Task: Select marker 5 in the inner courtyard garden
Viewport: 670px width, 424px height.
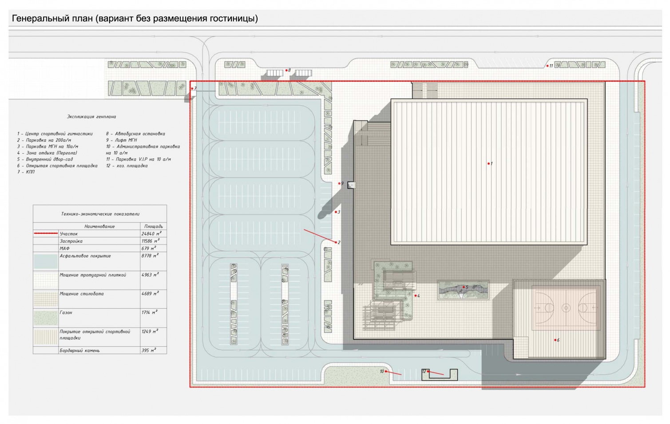Action: point(464,287)
